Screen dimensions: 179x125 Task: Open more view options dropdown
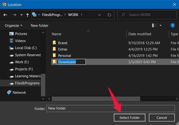point(161,25)
